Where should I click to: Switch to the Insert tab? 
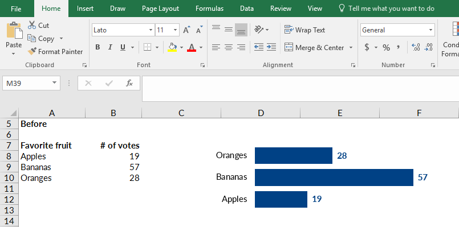click(x=85, y=9)
